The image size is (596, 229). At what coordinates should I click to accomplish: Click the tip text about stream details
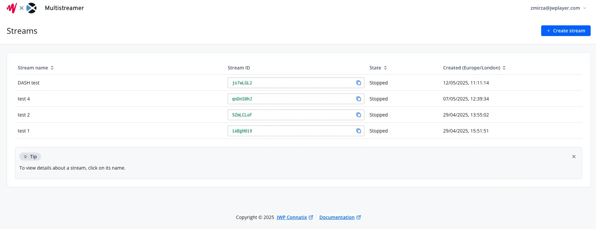coord(73,168)
